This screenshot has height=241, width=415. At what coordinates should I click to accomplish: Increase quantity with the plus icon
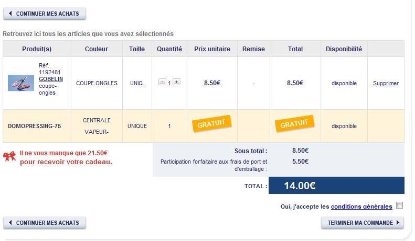pos(176,82)
